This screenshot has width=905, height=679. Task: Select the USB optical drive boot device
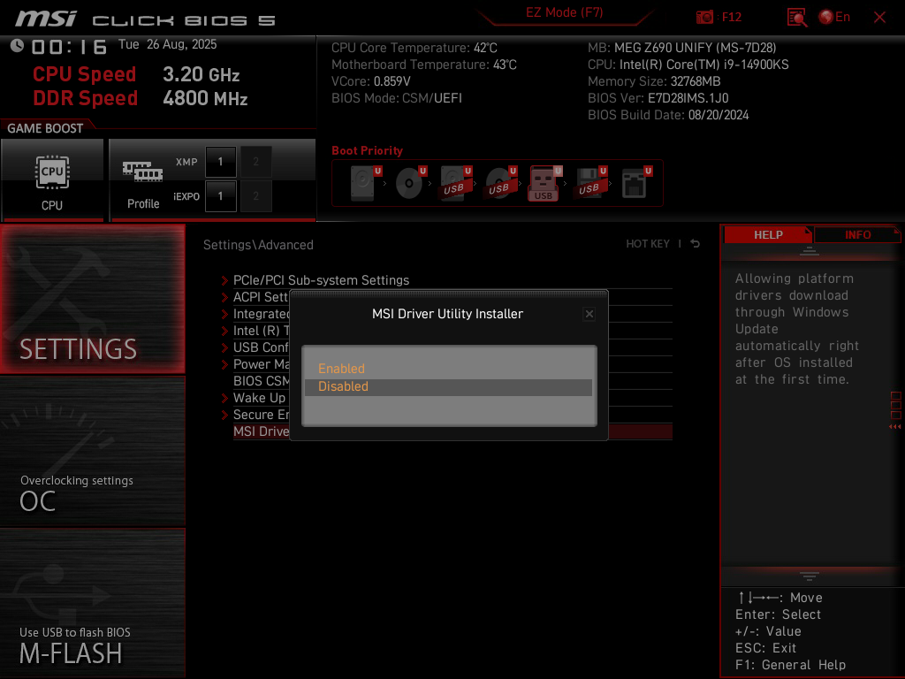pos(500,183)
